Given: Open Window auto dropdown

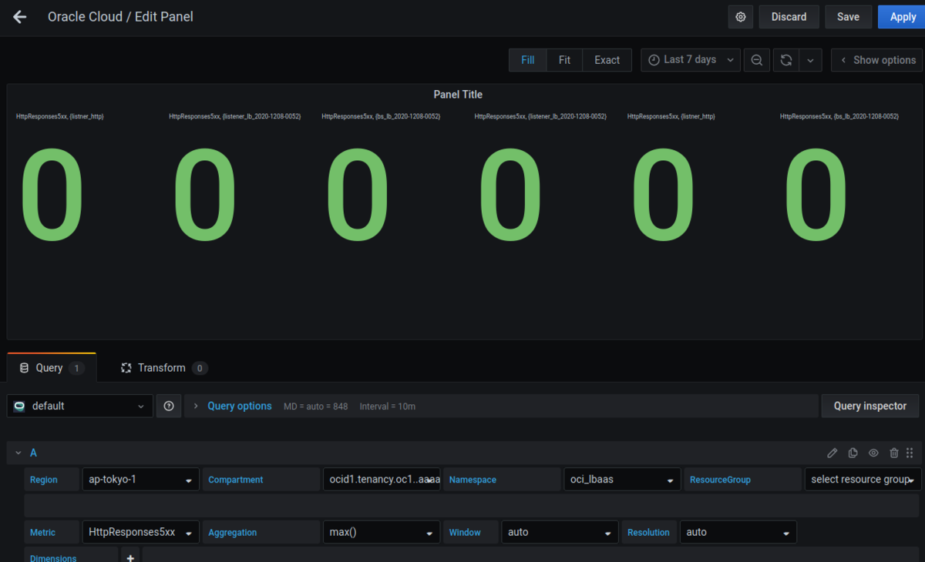Looking at the screenshot, I should tap(559, 532).
